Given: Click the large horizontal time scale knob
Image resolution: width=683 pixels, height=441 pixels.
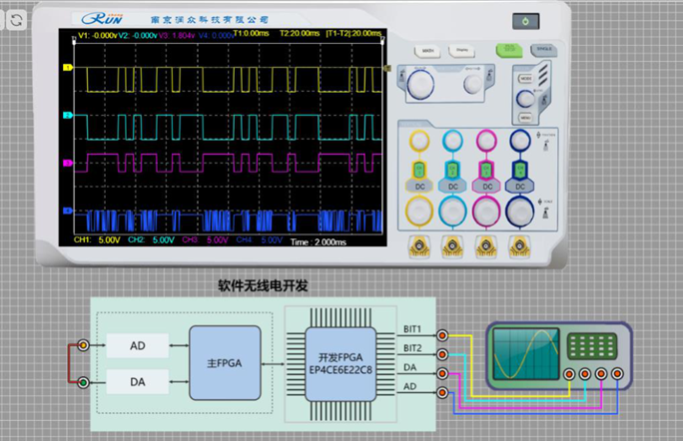Looking at the screenshot, I should click(x=421, y=84).
